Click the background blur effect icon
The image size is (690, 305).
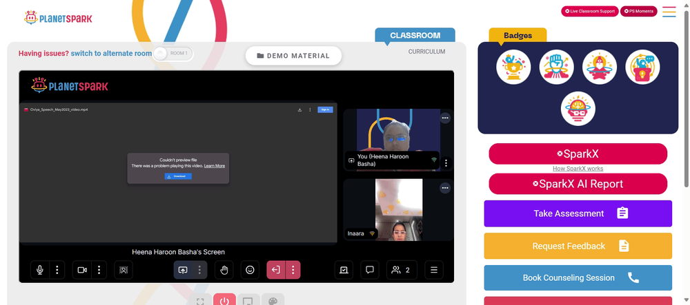point(124,270)
